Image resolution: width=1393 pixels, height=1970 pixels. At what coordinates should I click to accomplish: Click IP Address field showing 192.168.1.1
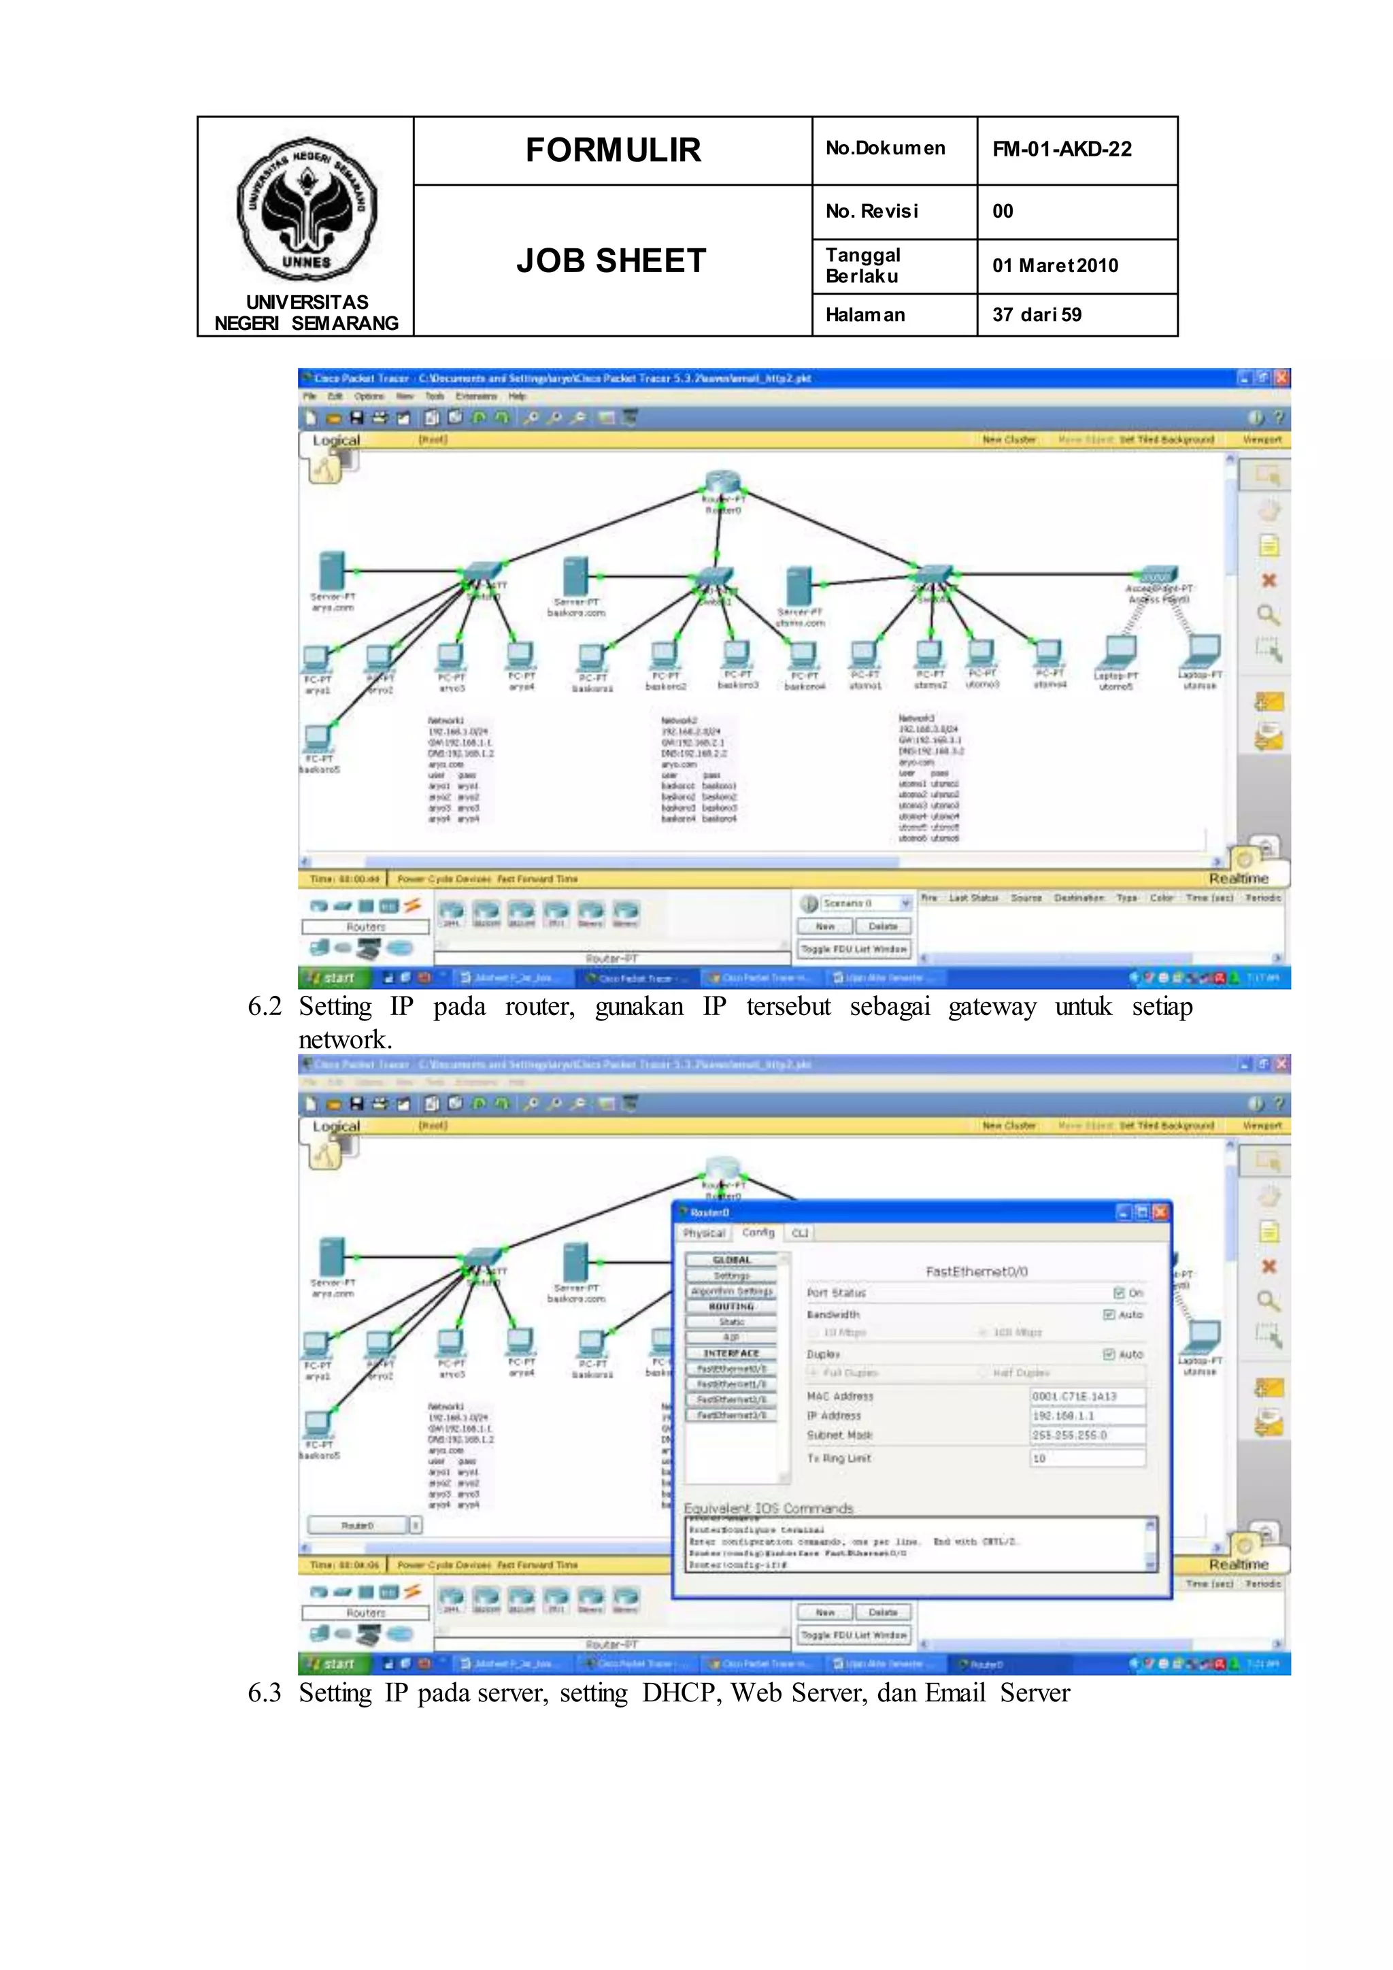click(1087, 1416)
